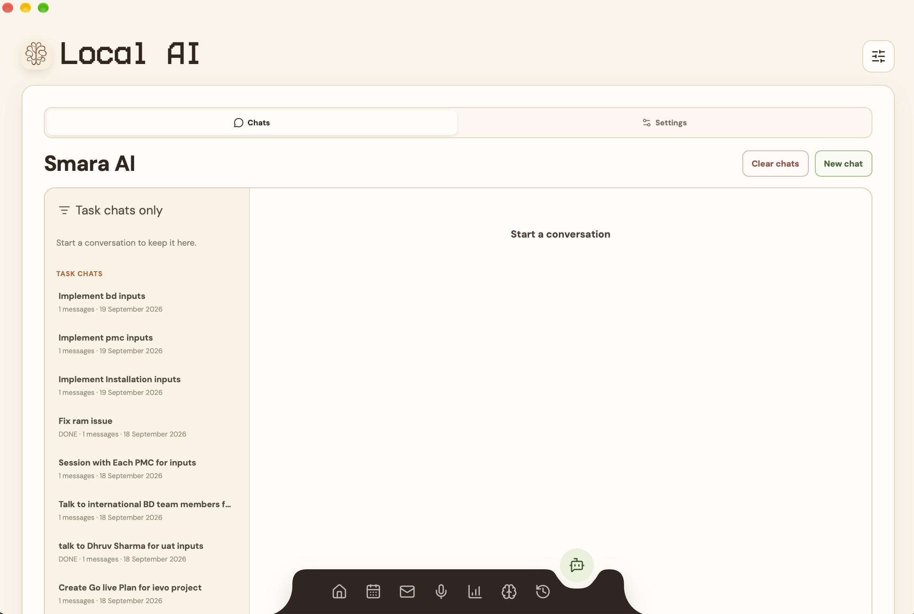Click the Local AI title text

click(x=130, y=54)
